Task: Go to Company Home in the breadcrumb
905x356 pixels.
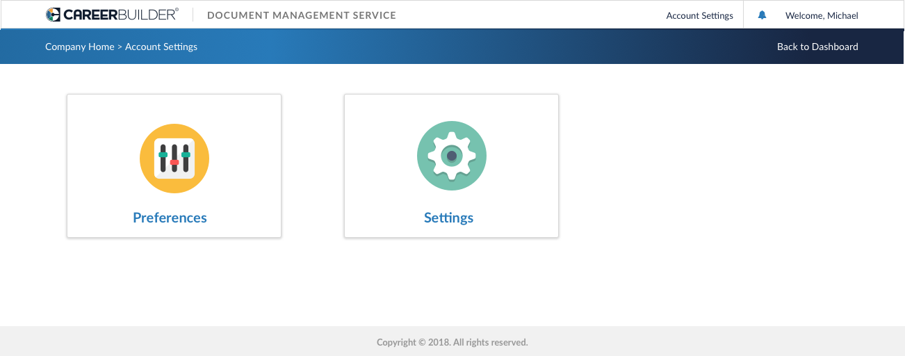Action: pos(79,47)
